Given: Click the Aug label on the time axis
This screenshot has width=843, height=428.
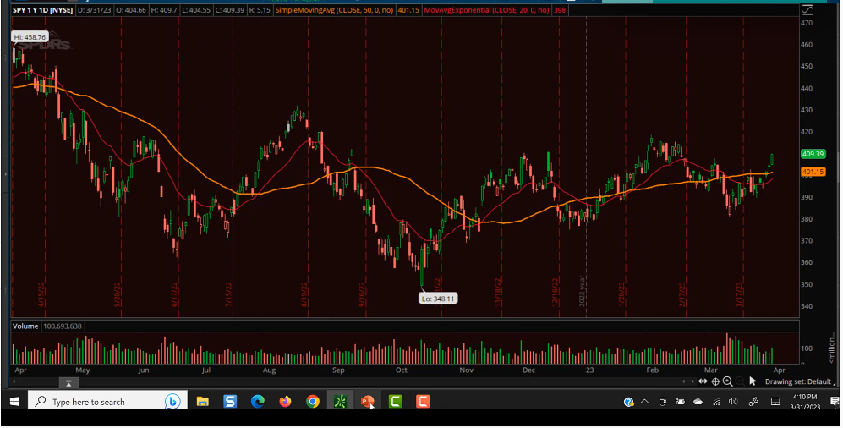Looking at the screenshot, I should (270, 370).
